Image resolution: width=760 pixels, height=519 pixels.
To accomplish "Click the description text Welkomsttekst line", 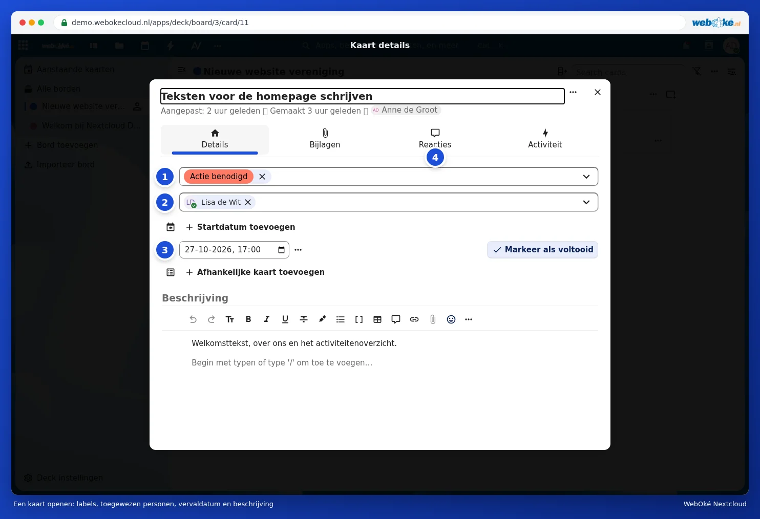I will click(x=294, y=343).
